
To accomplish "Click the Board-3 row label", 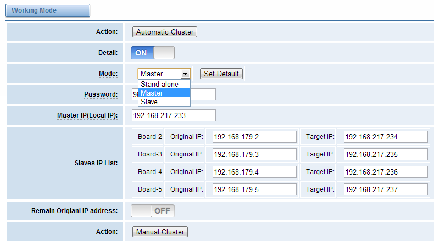I will coord(150,154).
